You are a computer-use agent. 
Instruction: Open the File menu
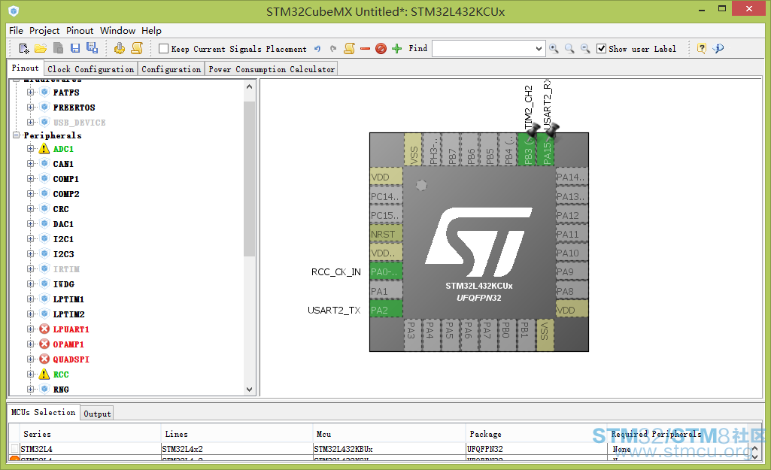tap(17, 31)
